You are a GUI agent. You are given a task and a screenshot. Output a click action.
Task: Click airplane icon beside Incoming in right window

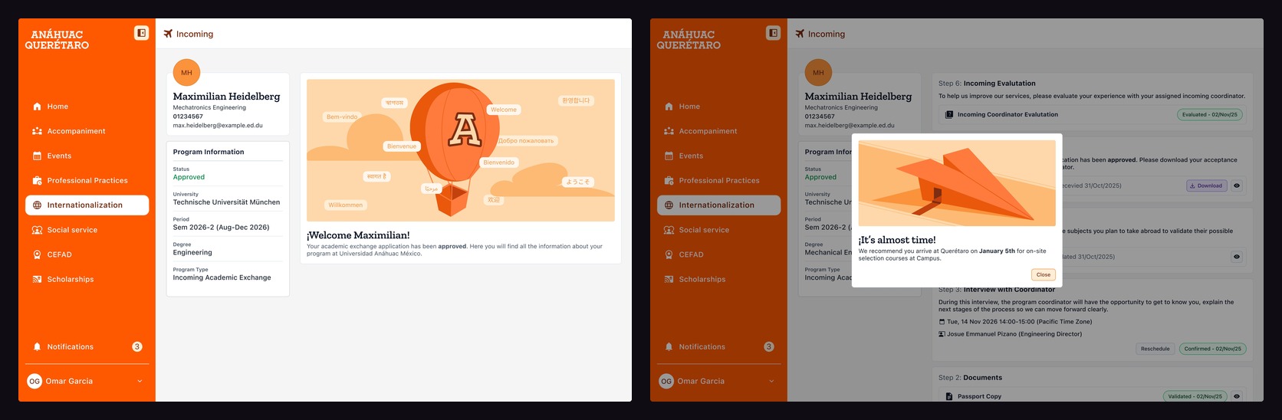800,34
